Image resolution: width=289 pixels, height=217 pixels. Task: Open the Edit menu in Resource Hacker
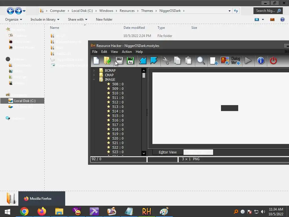pyautogui.click(x=104, y=52)
